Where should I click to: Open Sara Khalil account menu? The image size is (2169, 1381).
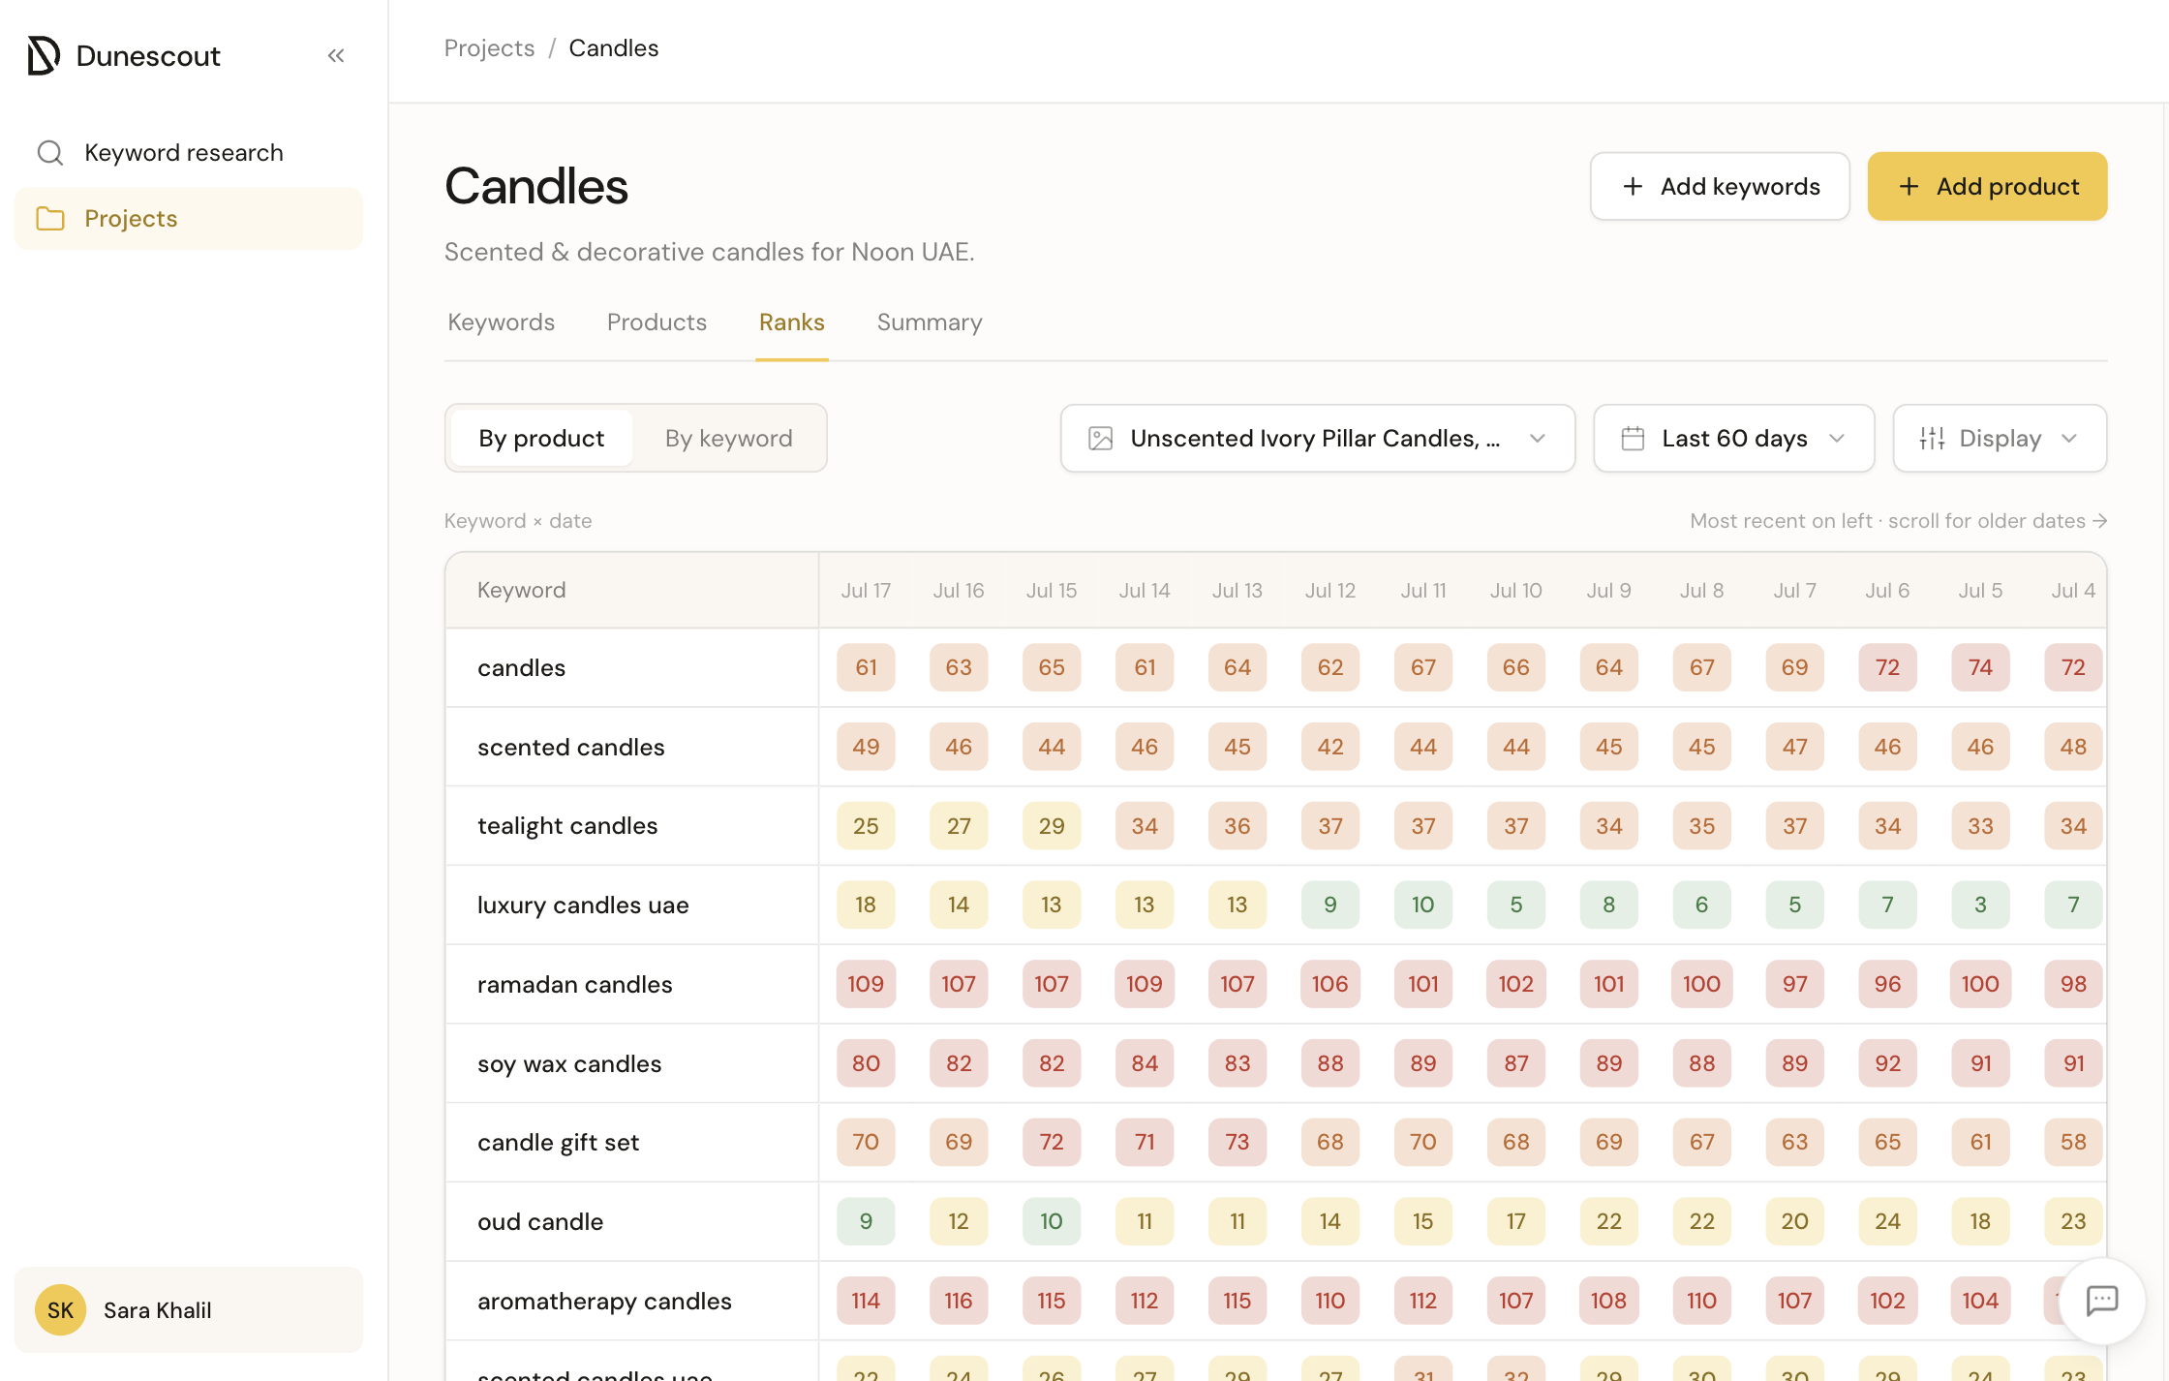(x=189, y=1310)
